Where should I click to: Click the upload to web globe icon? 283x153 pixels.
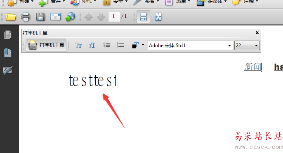point(70,17)
